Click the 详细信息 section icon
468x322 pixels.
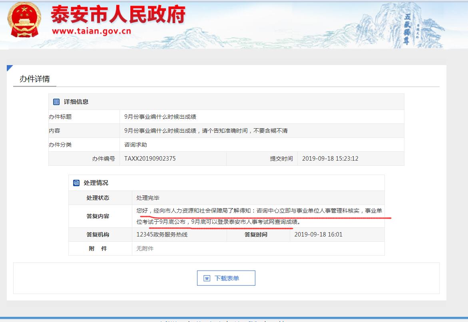click(x=56, y=102)
